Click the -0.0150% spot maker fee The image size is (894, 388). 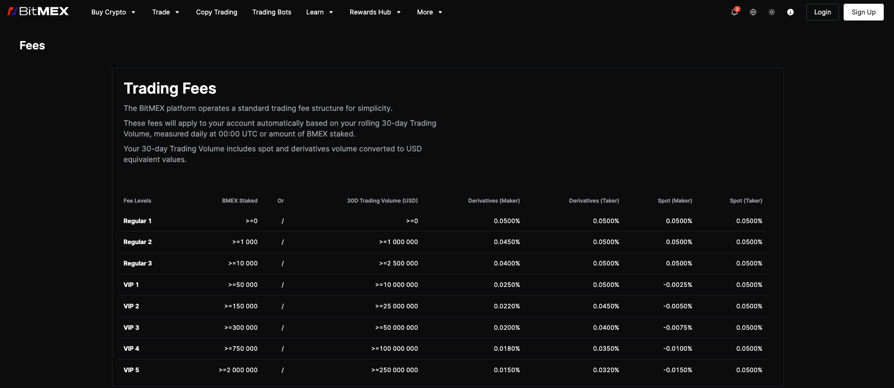click(678, 370)
